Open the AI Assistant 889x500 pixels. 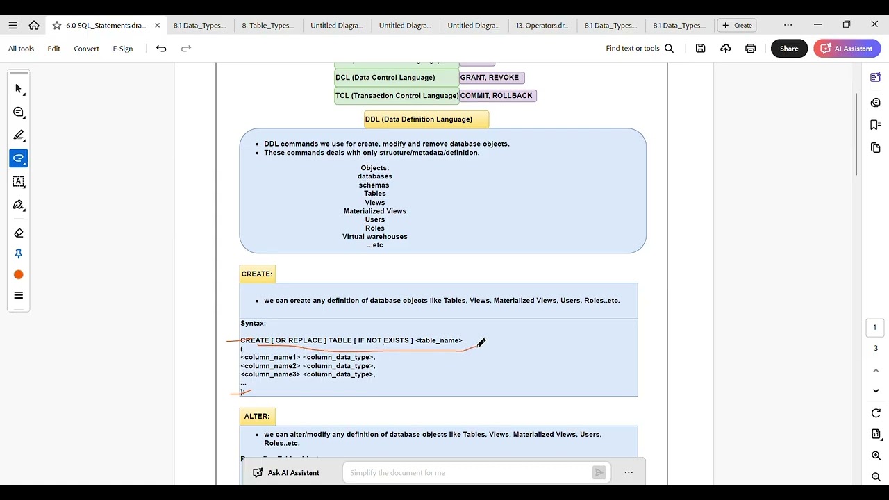pyautogui.click(x=847, y=49)
